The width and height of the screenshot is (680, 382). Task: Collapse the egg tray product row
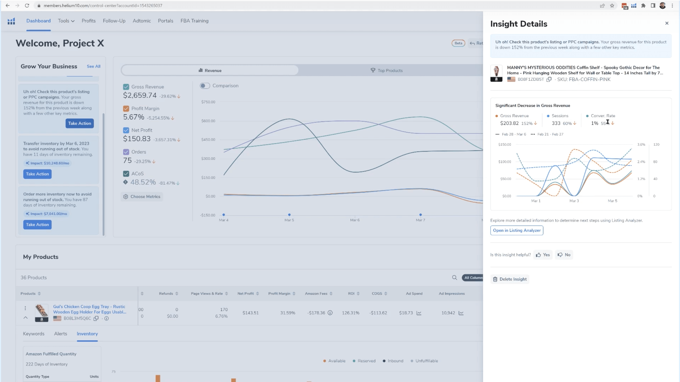click(25, 318)
